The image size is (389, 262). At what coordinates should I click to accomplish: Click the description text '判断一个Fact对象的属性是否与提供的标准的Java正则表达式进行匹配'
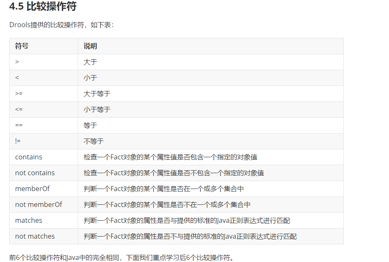(187, 220)
